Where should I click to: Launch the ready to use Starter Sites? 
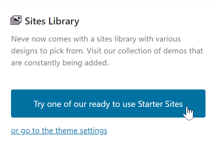pos(108,104)
